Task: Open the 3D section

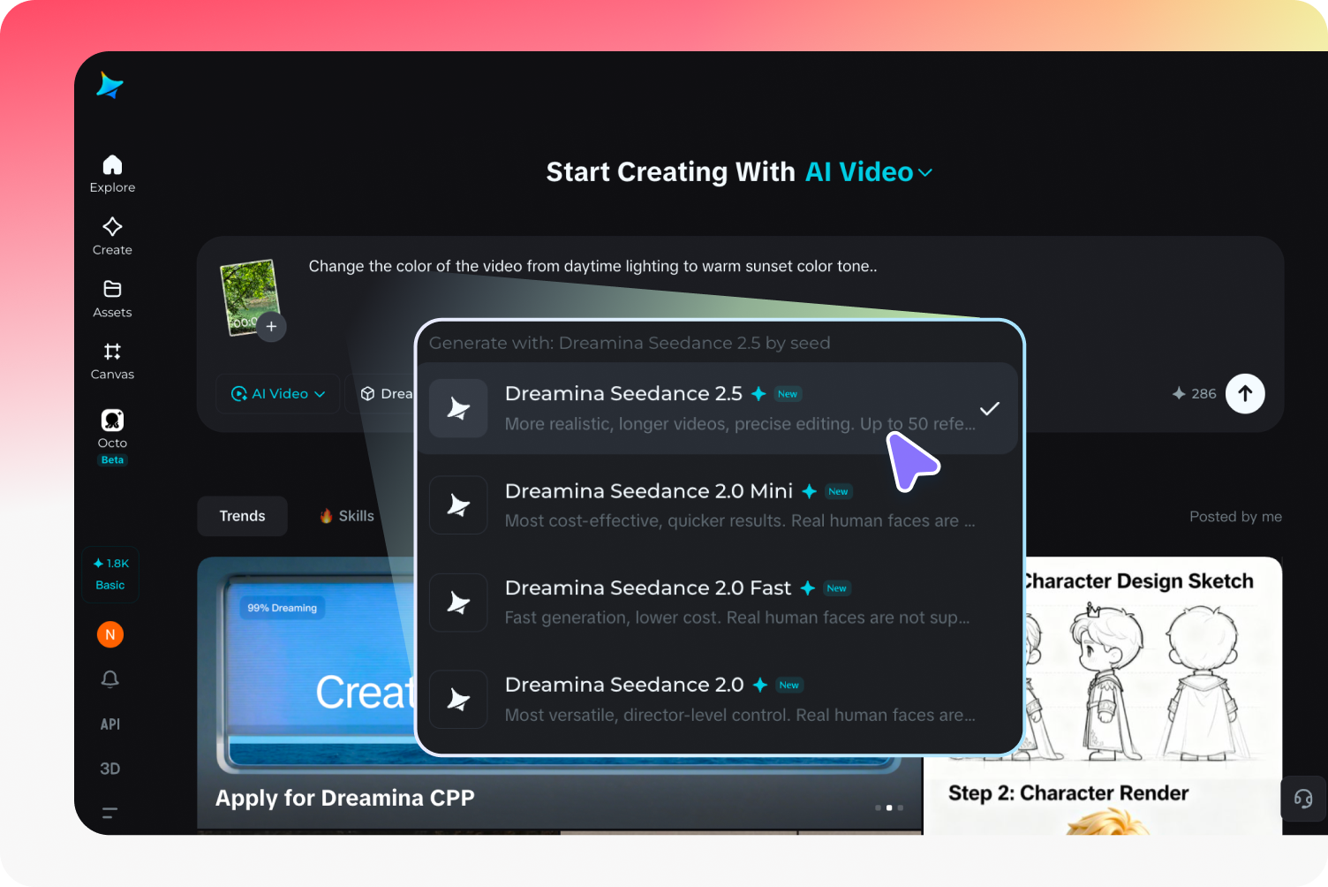Action: click(x=110, y=769)
